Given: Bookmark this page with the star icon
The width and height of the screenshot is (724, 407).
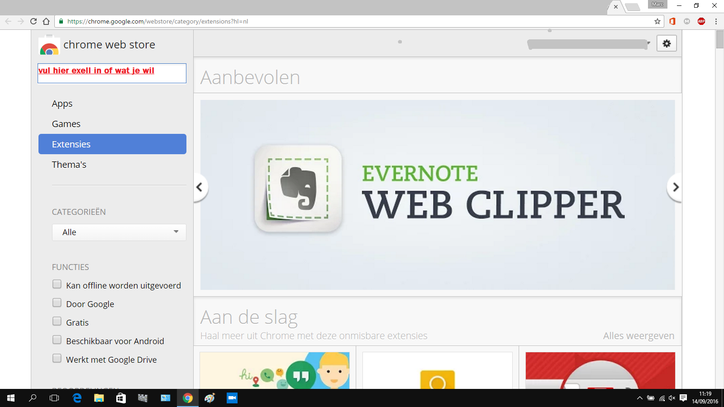Looking at the screenshot, I should [657, 21].
